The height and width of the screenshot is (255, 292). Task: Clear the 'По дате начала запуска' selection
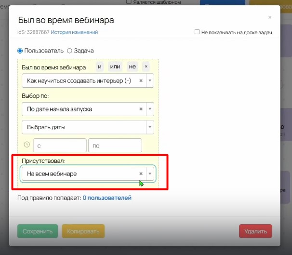point(141,109)
